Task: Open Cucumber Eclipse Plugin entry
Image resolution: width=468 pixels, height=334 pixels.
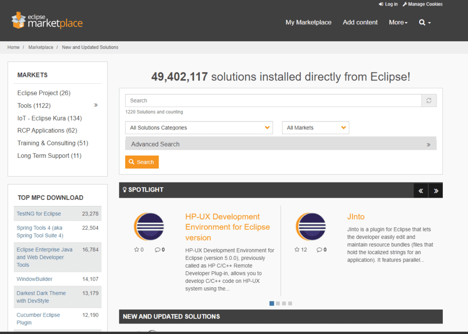Action: point(38,319)
